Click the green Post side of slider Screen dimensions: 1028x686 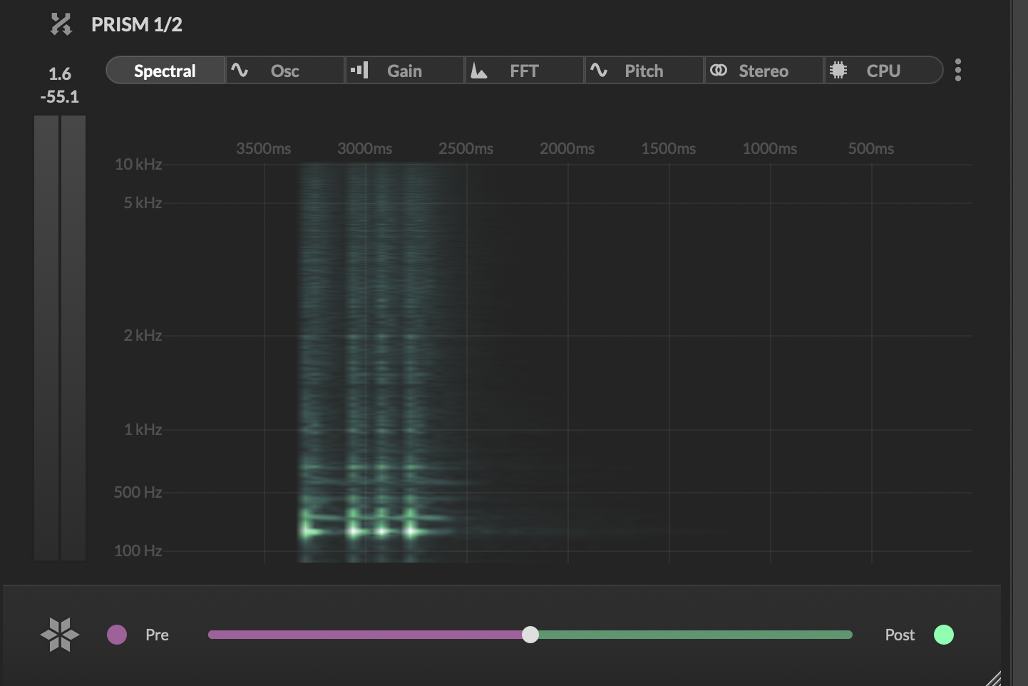click(x=695, y=635)
